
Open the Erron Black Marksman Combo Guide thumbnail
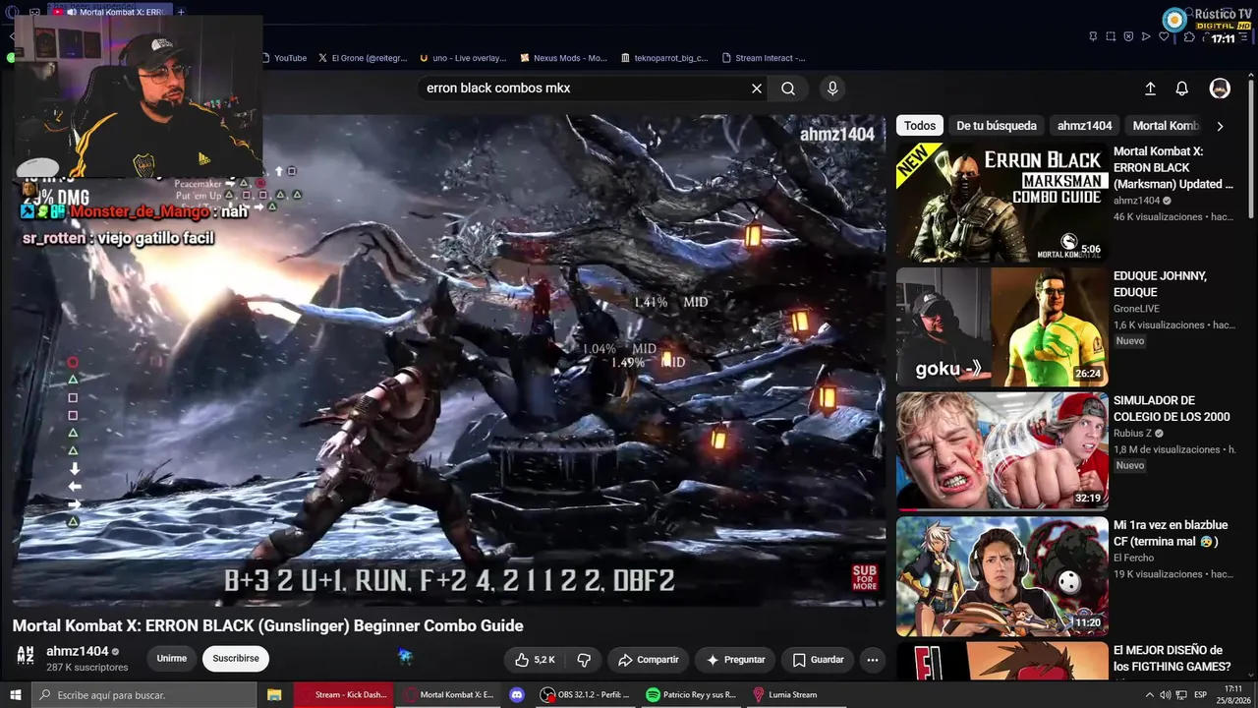coord(1001,203)
